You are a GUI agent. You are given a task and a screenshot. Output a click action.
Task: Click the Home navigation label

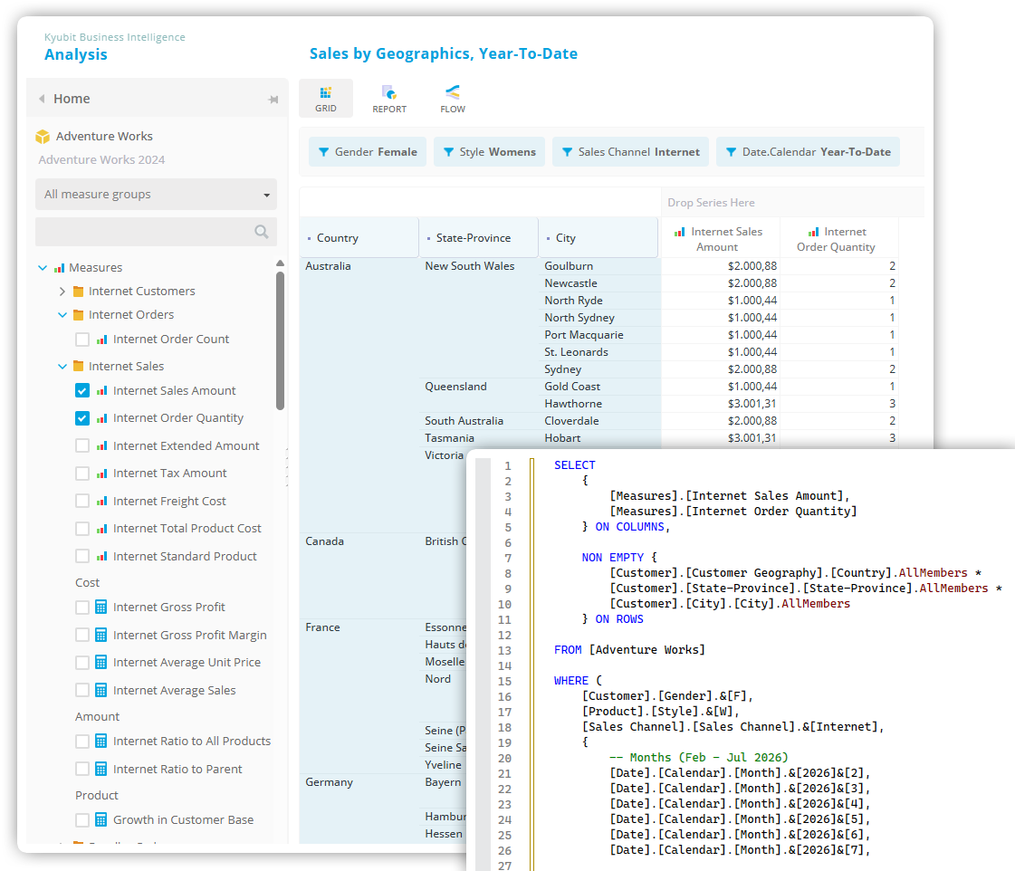click(72, 99)
